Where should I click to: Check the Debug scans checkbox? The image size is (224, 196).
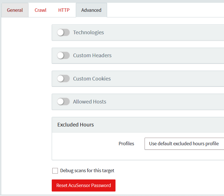55,171
